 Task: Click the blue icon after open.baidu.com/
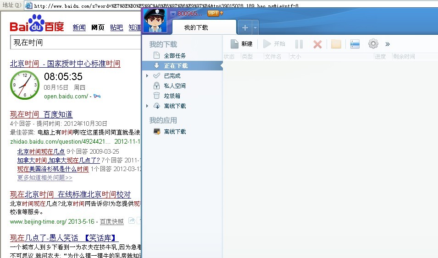[97, 96]
